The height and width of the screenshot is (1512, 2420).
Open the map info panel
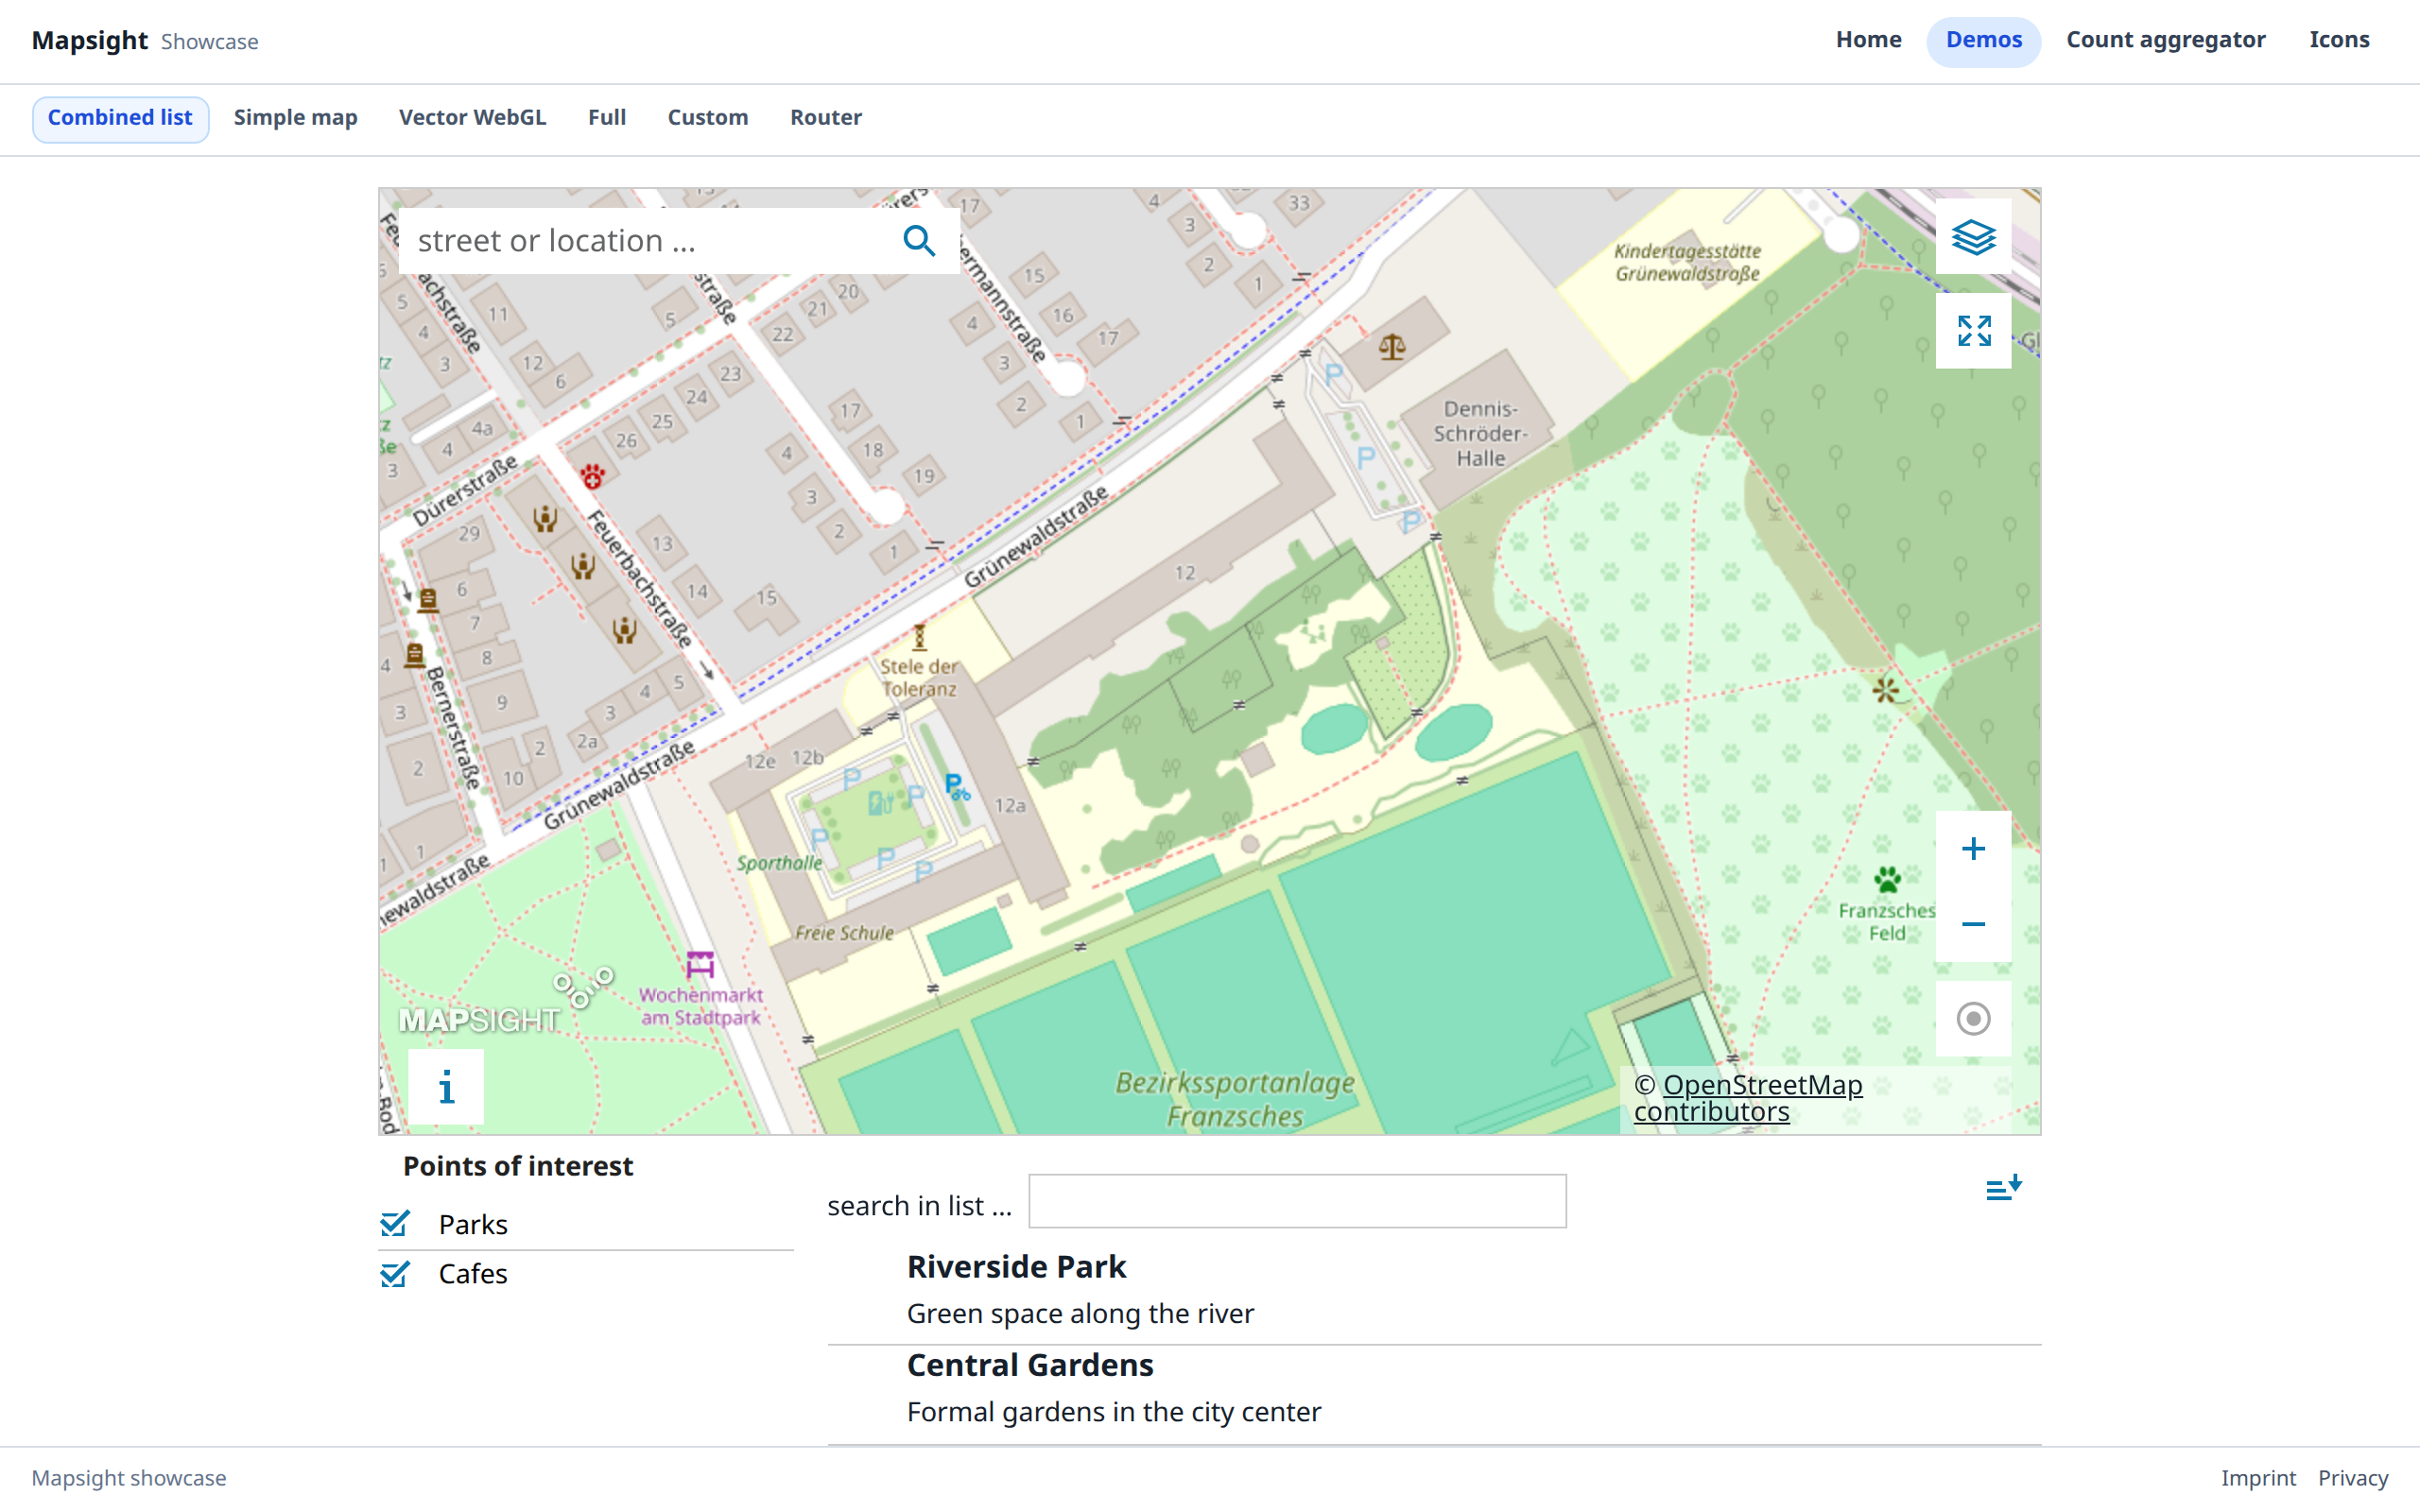pos(446,1087)
